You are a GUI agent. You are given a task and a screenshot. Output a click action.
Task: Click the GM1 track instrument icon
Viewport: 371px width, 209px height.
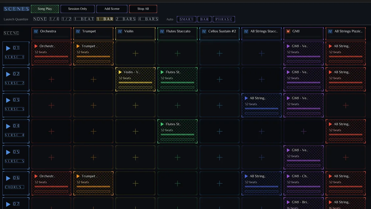coord(288,31)
